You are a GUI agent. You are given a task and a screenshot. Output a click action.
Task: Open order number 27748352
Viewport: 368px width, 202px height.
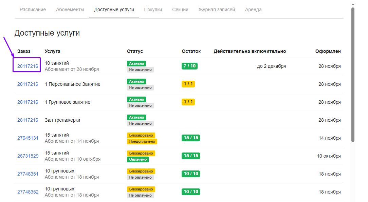27,192
